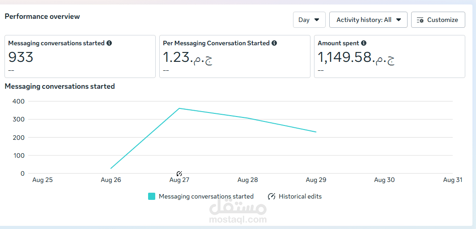
Task: Select the Amount spent metric card
Action: [x=389, y=56]
